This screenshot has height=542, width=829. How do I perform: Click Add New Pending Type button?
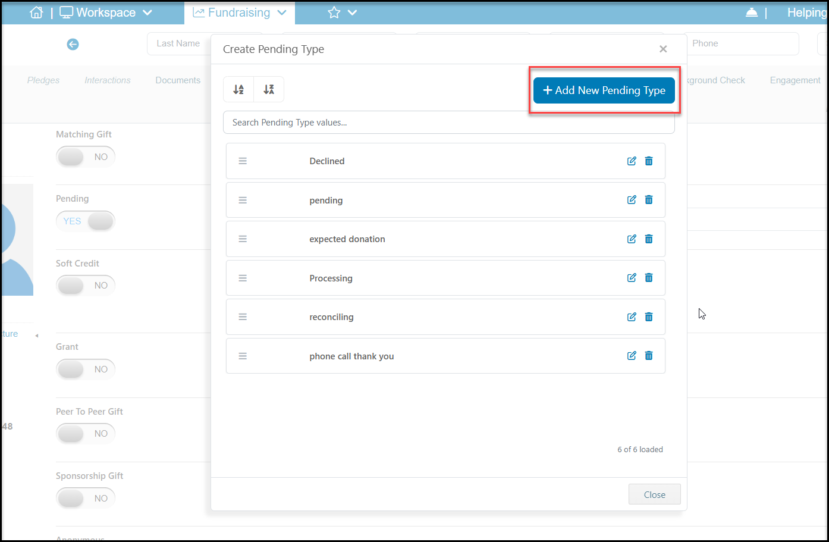[604, 90]
